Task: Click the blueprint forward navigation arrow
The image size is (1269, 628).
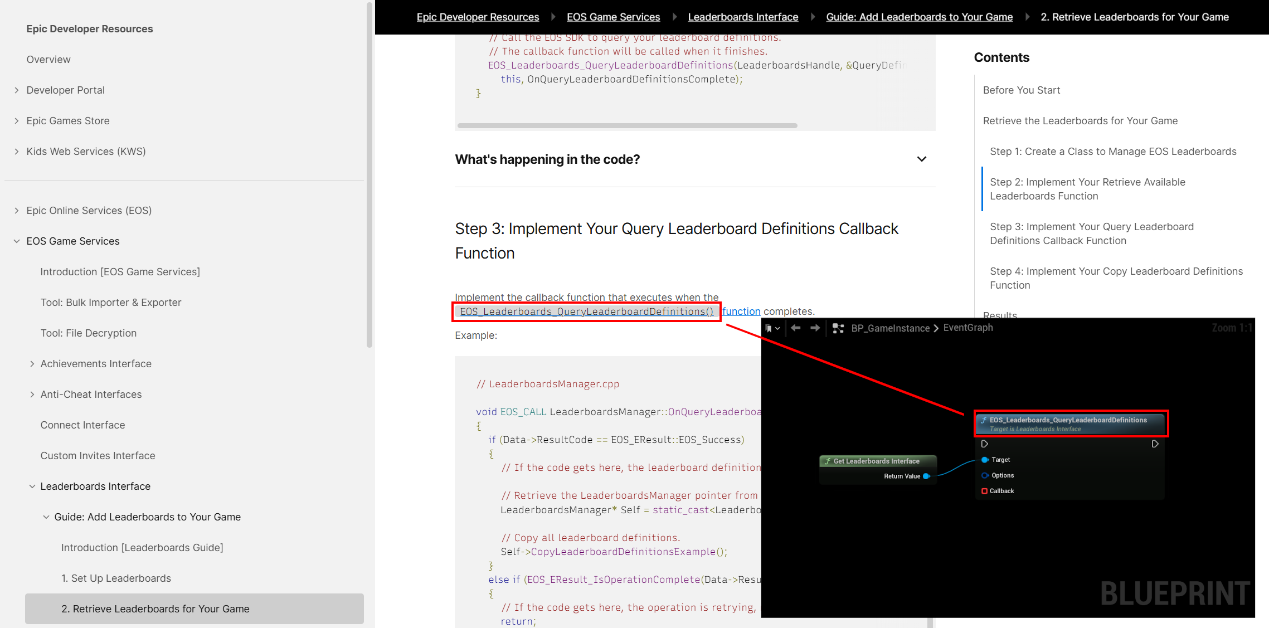Action: pos(815,328)
